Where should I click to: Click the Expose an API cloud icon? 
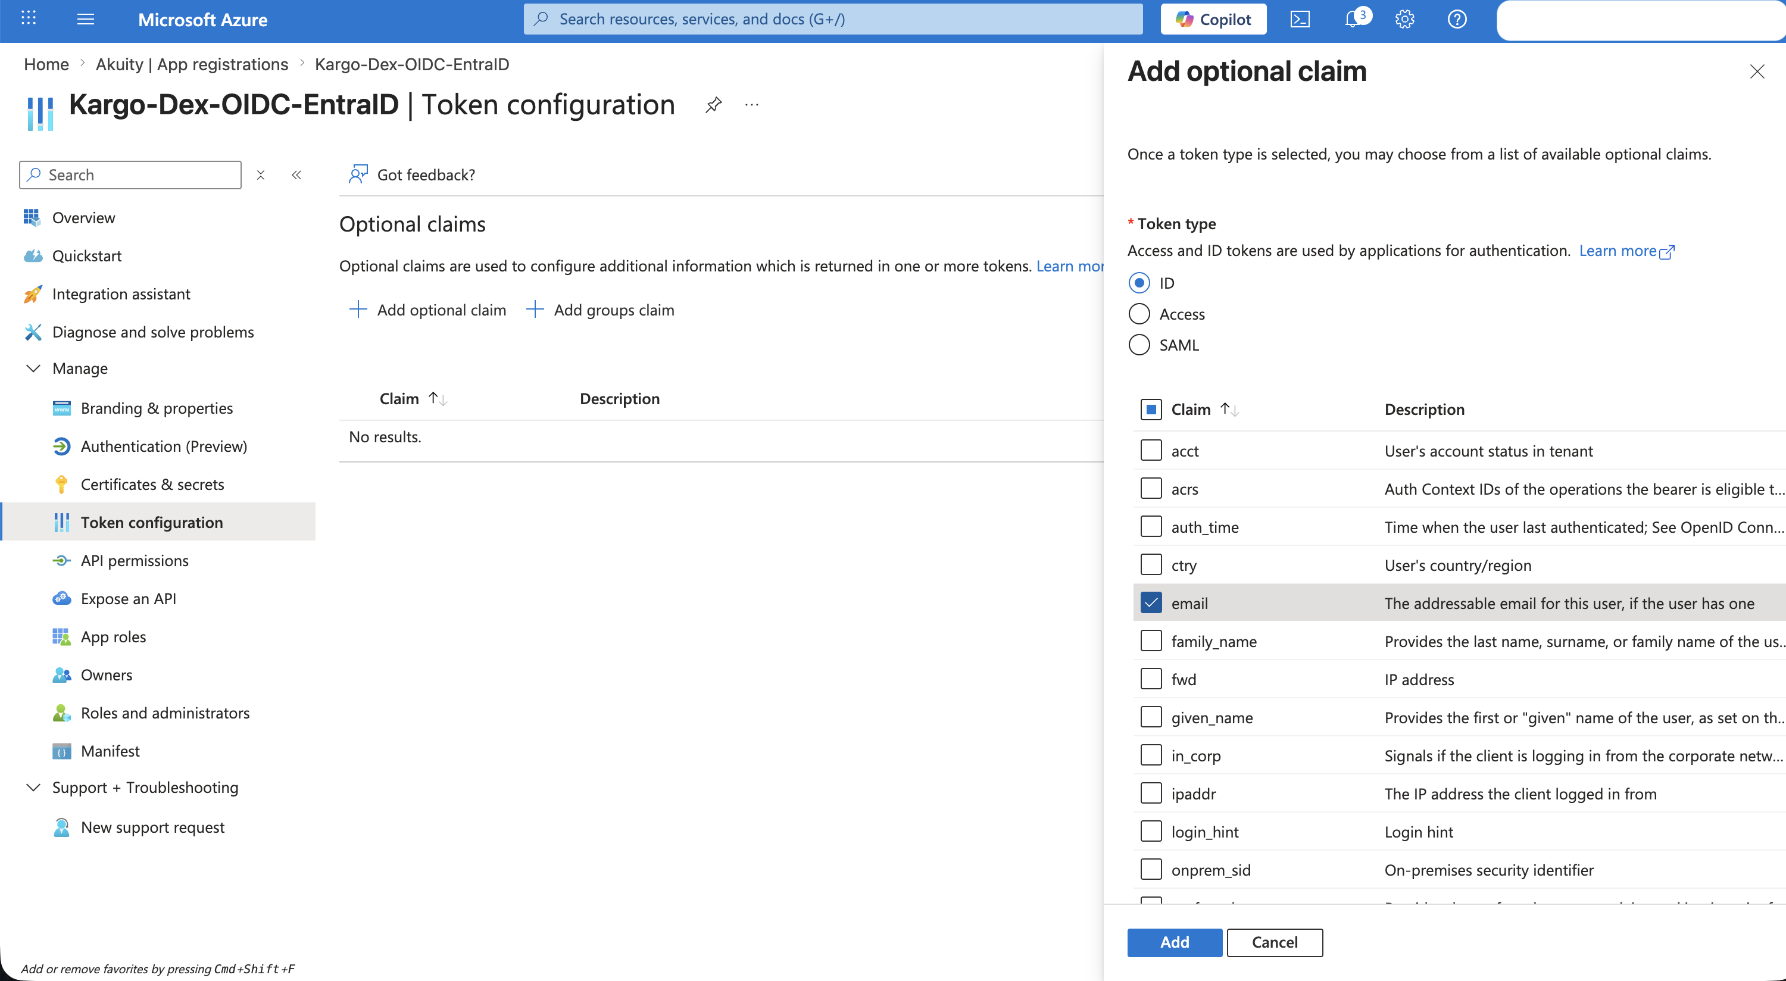pos(61,598)
